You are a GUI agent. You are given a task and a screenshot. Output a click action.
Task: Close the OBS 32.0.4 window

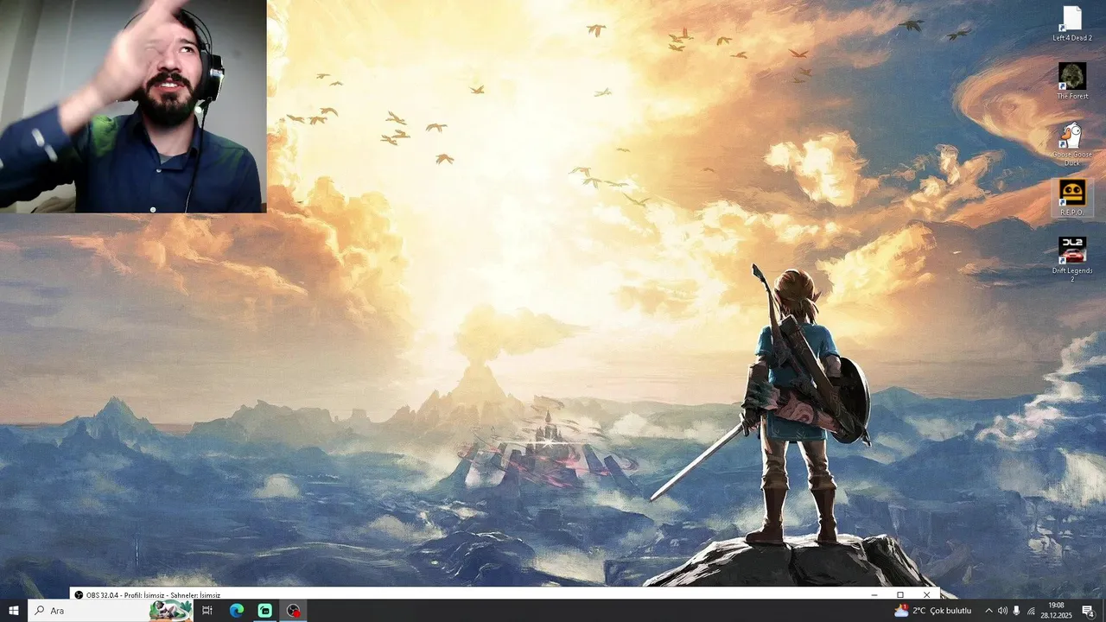point(926,594)
